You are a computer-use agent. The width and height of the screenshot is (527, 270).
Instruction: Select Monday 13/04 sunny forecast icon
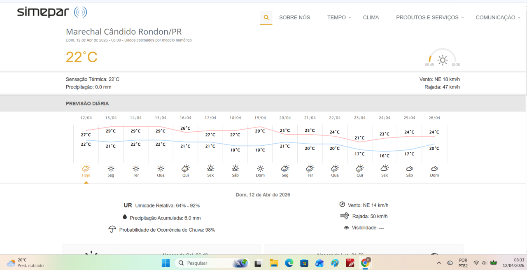[111, 168]
